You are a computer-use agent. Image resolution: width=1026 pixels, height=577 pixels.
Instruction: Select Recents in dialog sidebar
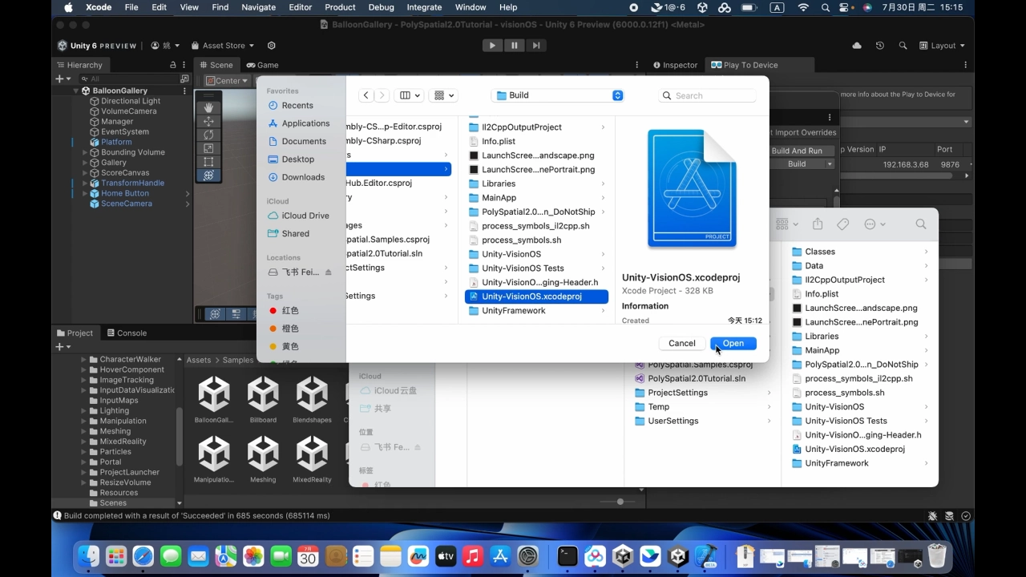click(290, 105)
